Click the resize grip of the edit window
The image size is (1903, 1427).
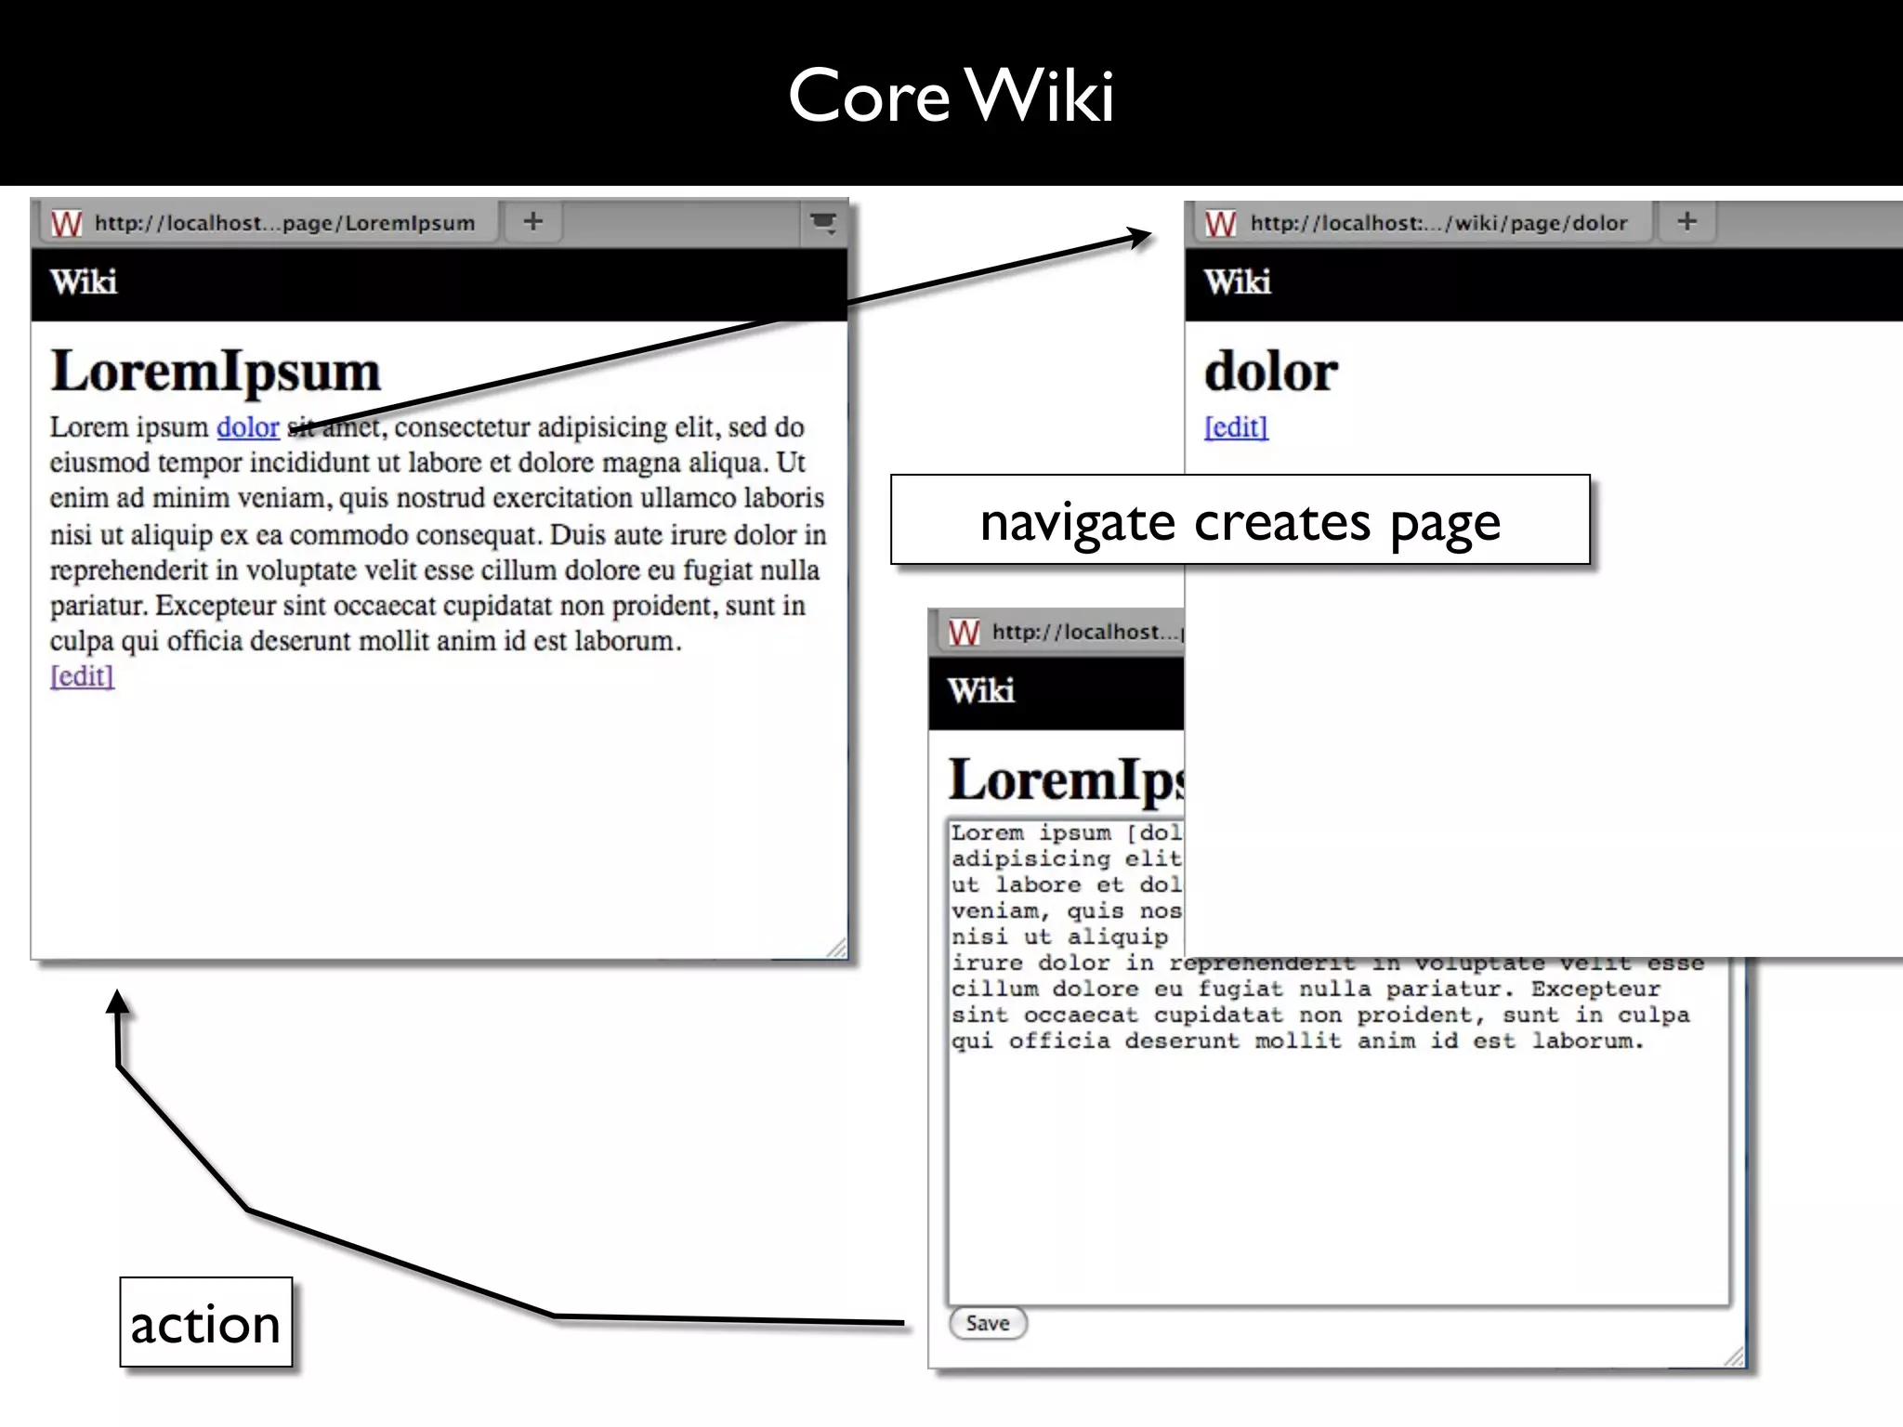point(1734,1356)
